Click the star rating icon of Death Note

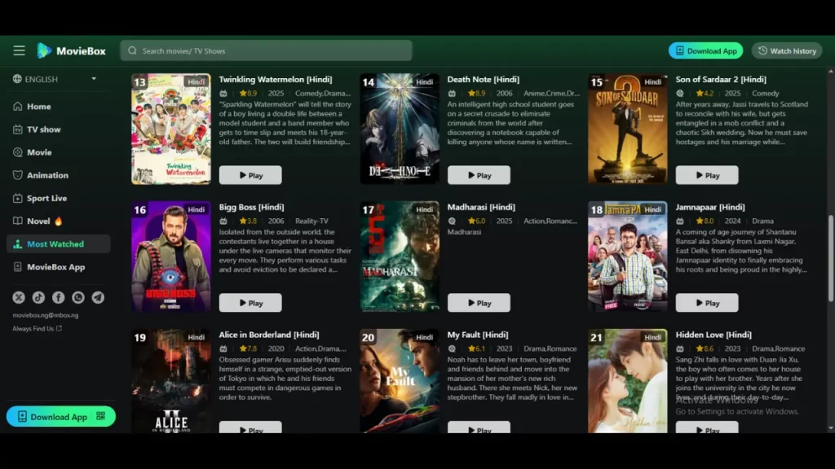[471, 94]
